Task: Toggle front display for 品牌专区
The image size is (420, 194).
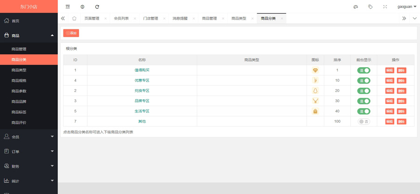Action: tap(364, 101)
